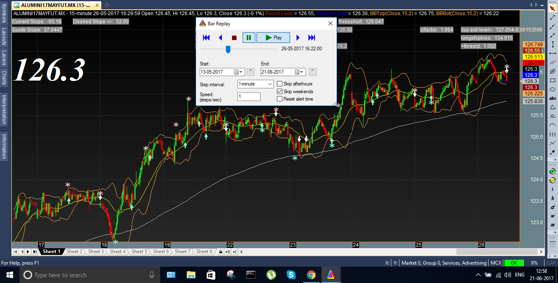Switch to Sheet 2 tab
The height and width of the screenshot is (283, 558).
click(x=74, y=252)
